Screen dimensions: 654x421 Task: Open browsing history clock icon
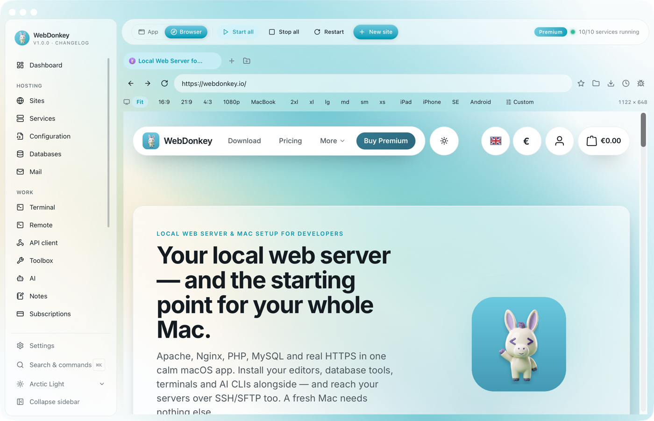(626, 83)
